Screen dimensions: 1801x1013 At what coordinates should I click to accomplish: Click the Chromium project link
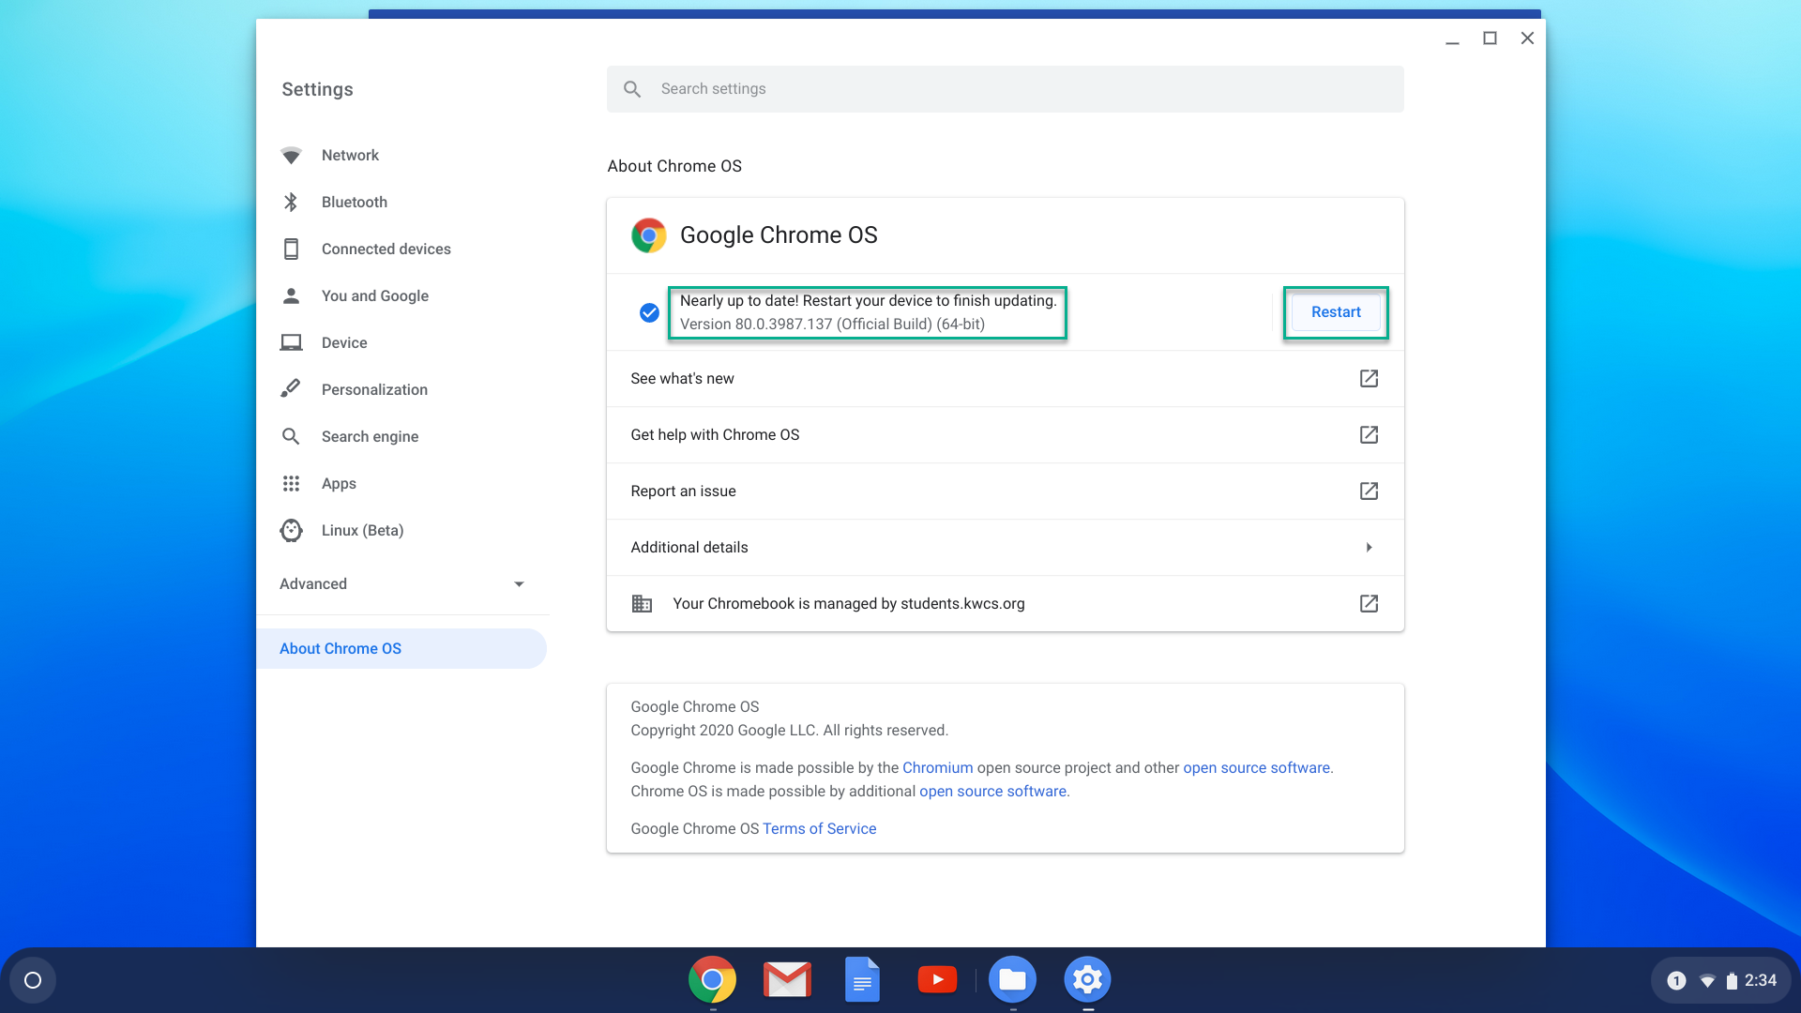(937, 768)
